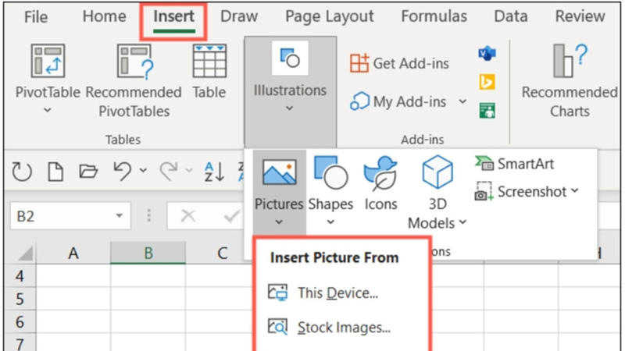
Task: Open the Review tab
Action: click(580, 16)
